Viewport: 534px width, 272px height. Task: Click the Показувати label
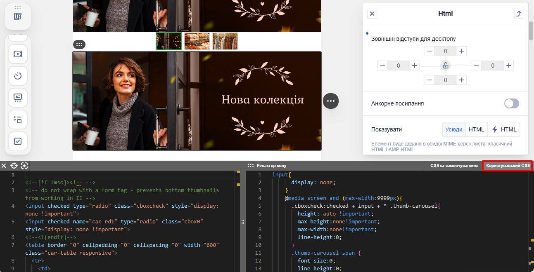coord(387,129)
